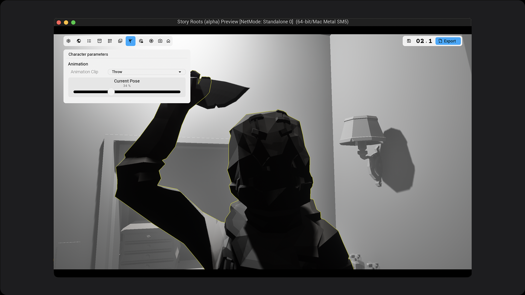Toggle the active character pose tool
Viewport: 525px width, 295px height.
pyautogui.click(x=130, y=41)
